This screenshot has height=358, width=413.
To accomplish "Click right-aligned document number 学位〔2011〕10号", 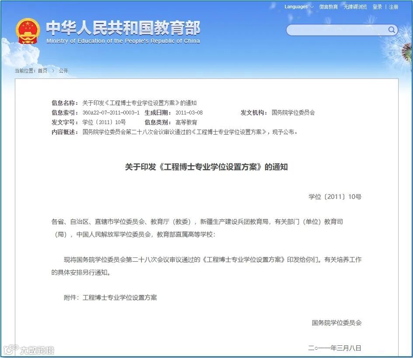I will (335, 197).
